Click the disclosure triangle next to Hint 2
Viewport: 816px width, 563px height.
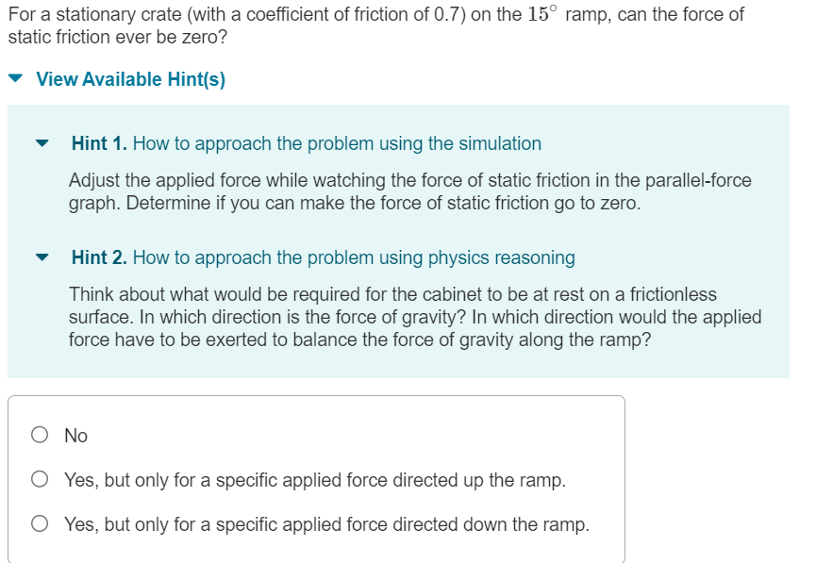tap(41, 257)
